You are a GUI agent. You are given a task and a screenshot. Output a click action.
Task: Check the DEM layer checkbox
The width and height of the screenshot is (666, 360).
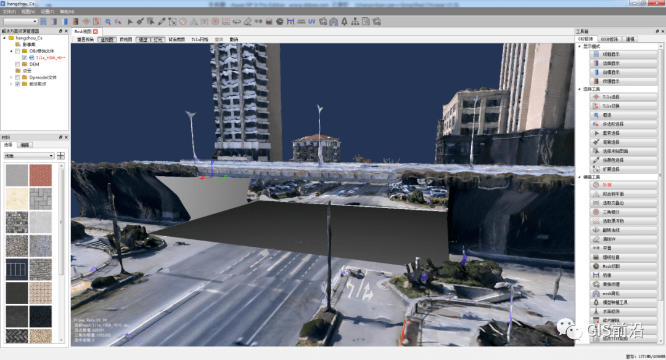tap(18, 65)
